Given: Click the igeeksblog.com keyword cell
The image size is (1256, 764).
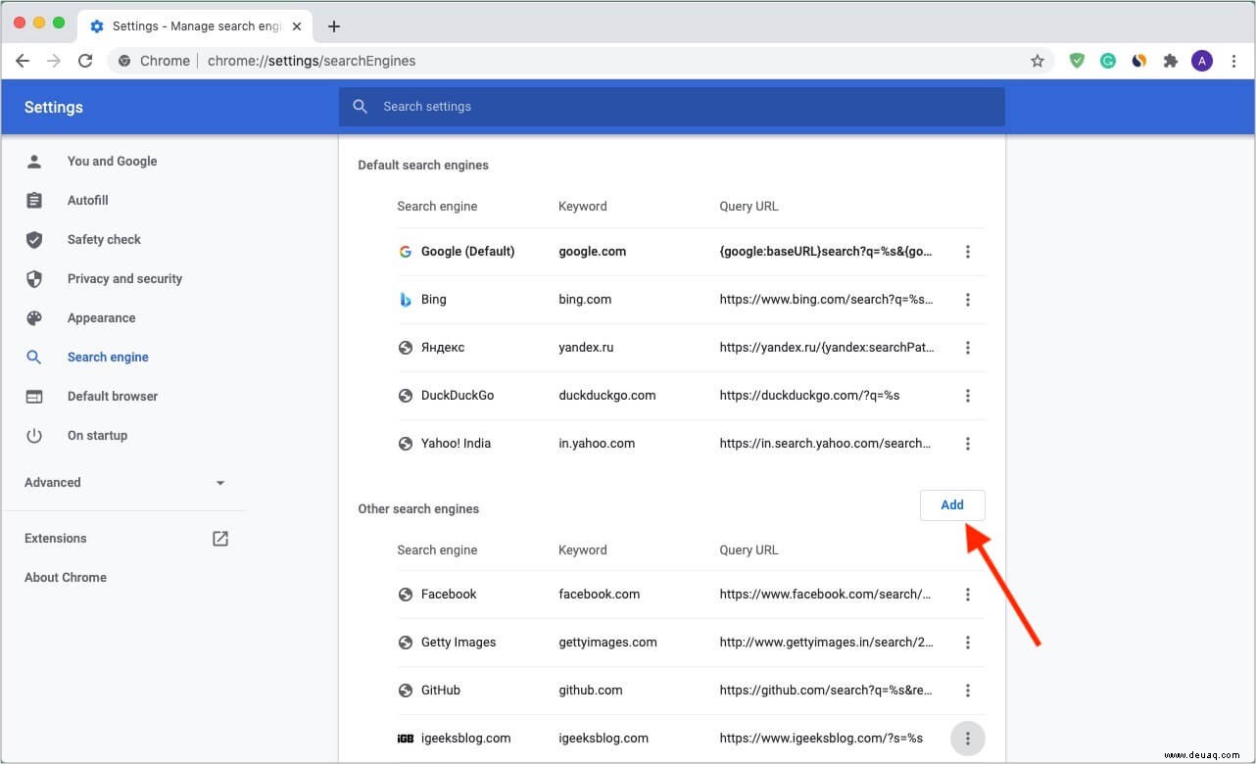Looking at the screenshot, I should (604, 739).
